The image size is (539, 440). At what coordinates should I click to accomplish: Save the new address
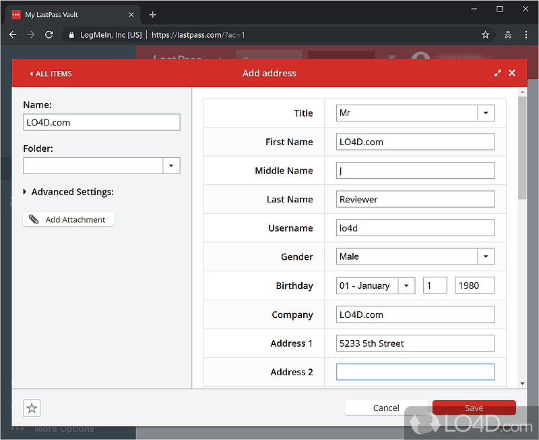474,408
